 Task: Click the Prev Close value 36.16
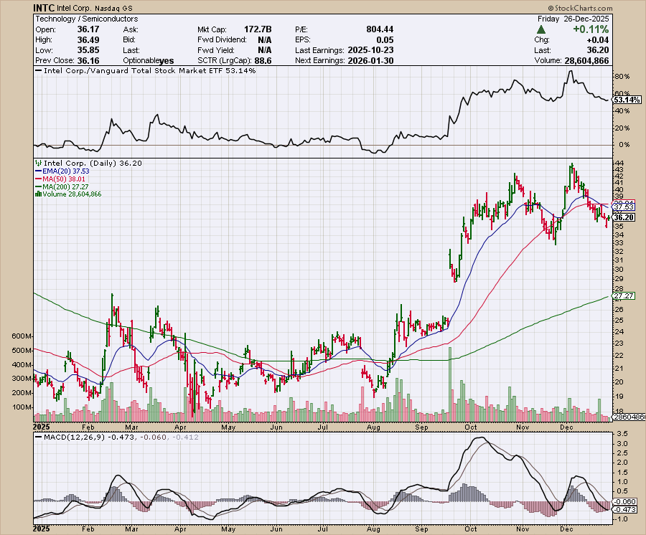88,60
